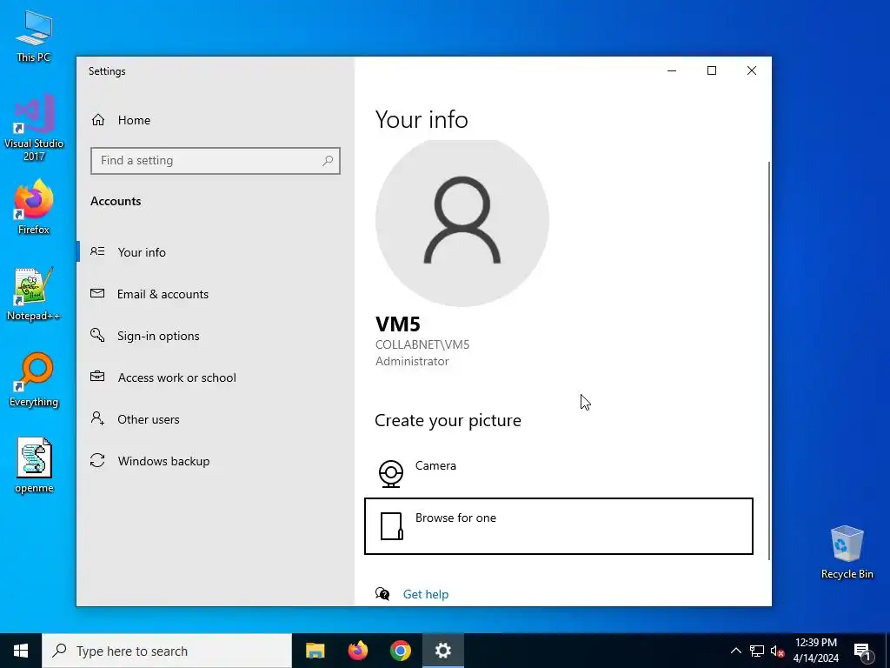Click the Get help chat icon
The width and height of the screenshot is (890, 668).
click(382, 593)
